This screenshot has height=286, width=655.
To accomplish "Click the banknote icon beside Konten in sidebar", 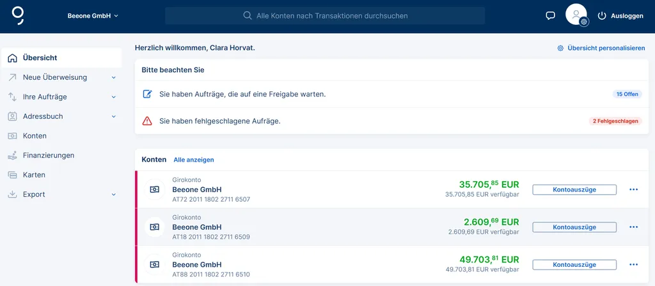I will tap(13, 136).
